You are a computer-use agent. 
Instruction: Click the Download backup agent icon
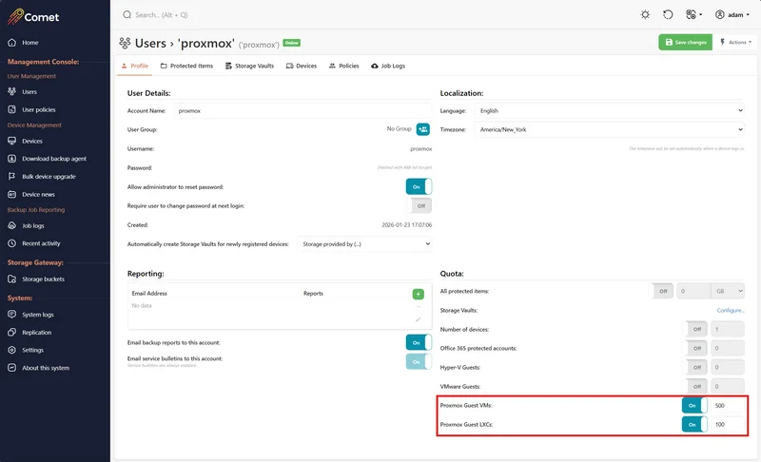[x=11, y=159]
